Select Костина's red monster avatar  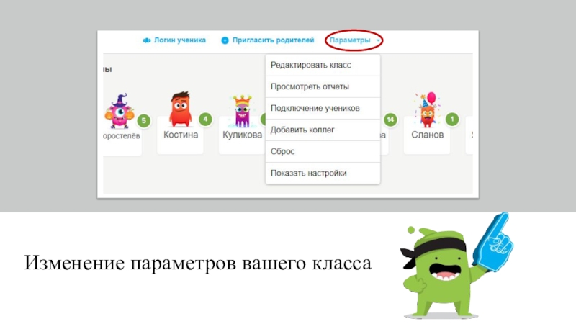(x=181, y=110)
